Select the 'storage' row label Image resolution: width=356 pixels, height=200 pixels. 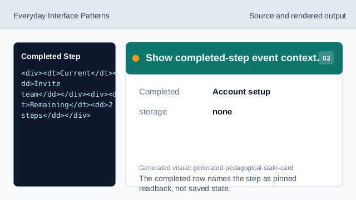coord(153,112)
